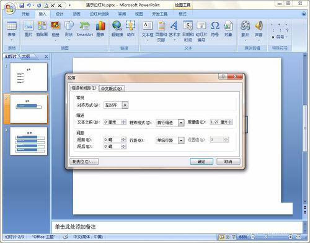The height and width of the screenshot is (243, 310).
Task: Open line spacing (行距) dropdown
Action: point(181,140)
